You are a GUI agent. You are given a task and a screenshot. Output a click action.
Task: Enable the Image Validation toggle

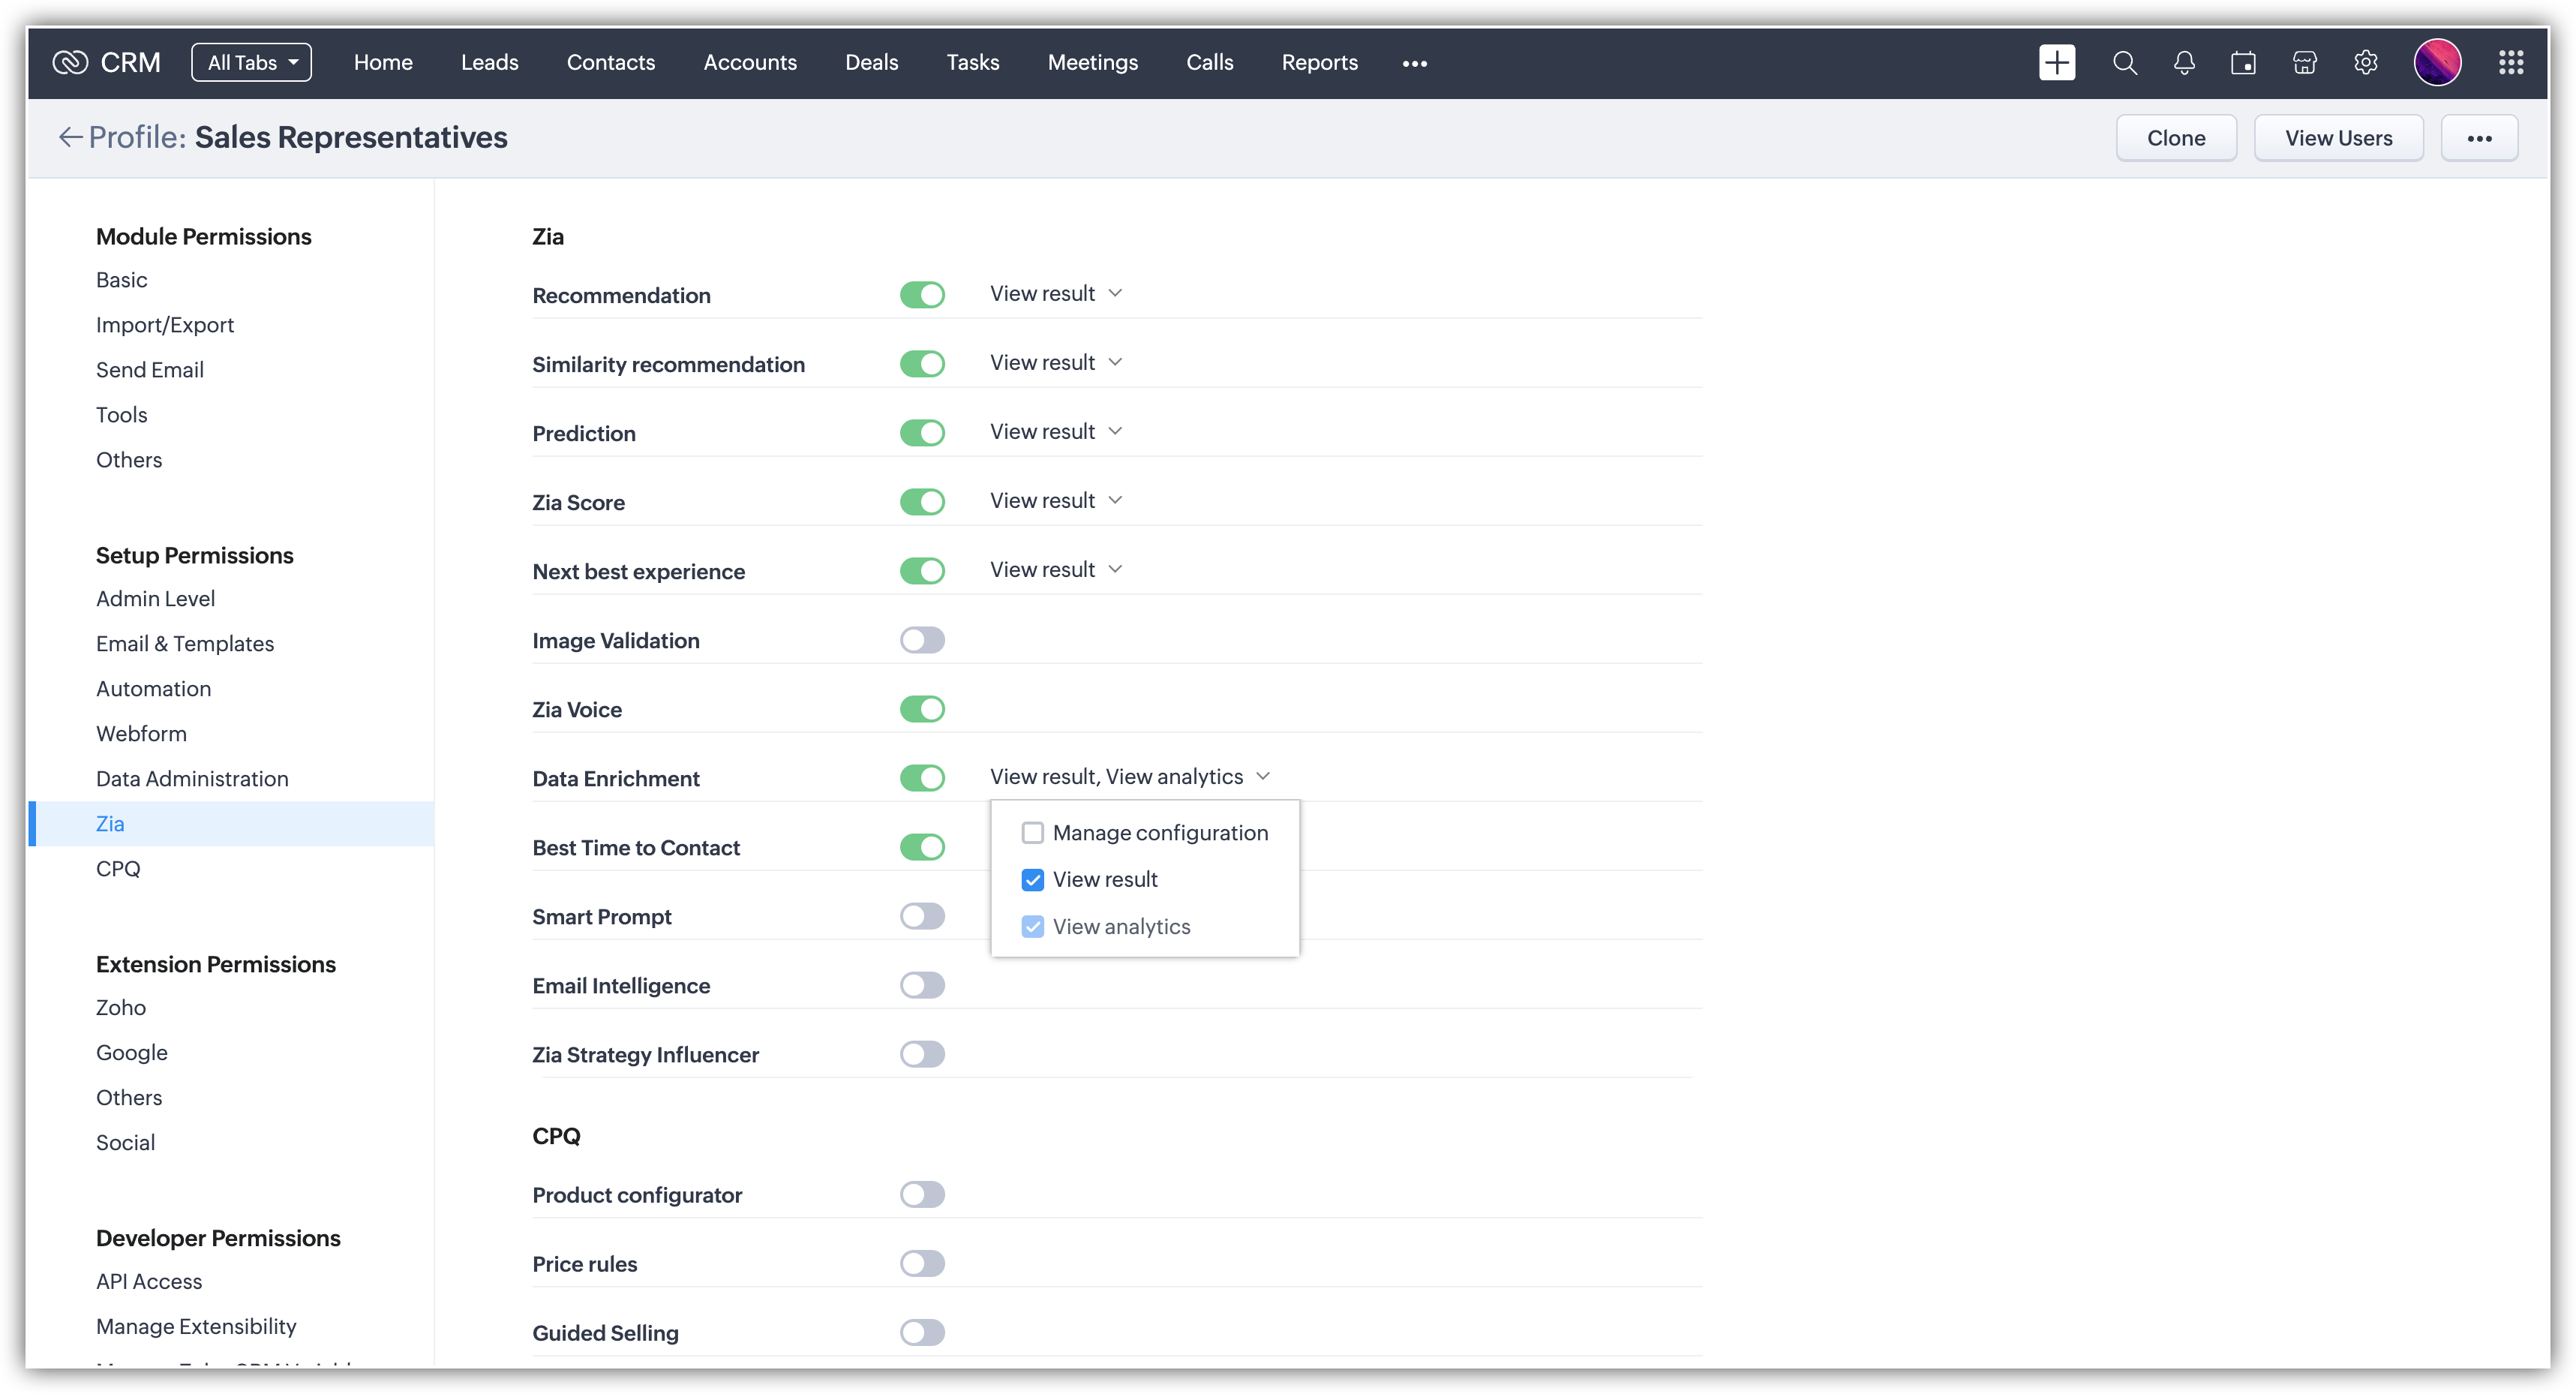point(922,640)
